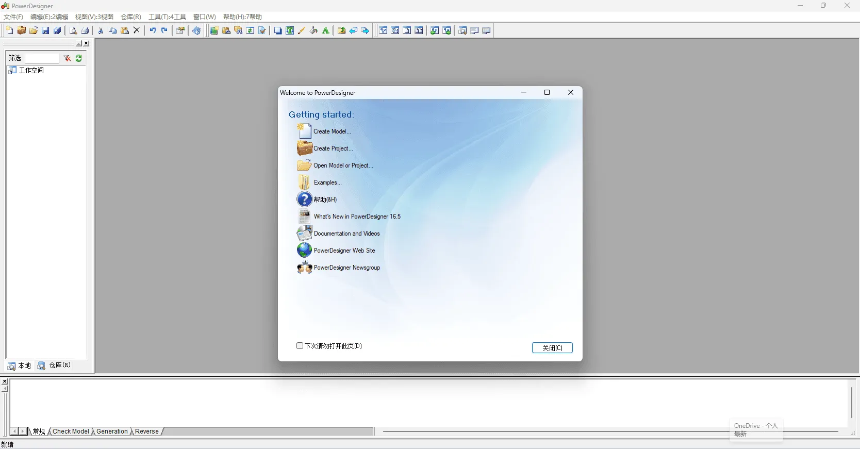Click the green letter A font icon
Image resolution: width=860 pixels, height=449 pixels.
click(326, 30)
